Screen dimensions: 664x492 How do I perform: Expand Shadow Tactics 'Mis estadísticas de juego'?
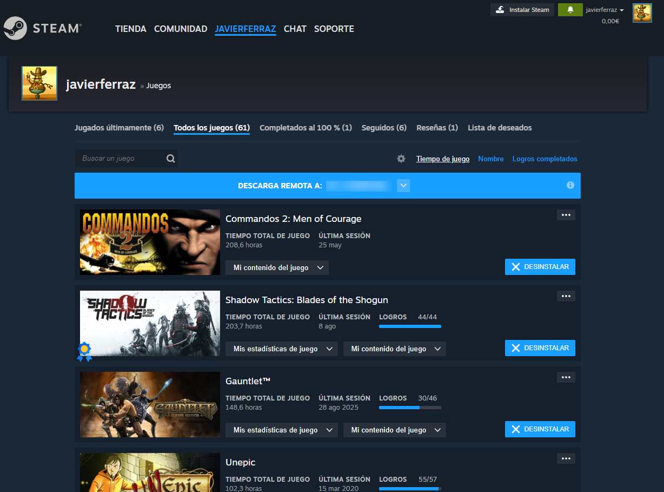282,349
